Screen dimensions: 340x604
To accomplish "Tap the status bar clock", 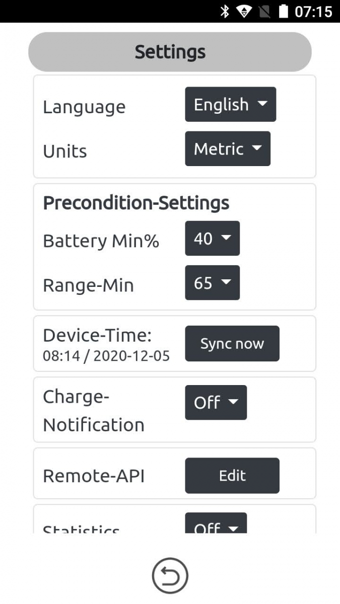I will [x=313, y=12].
